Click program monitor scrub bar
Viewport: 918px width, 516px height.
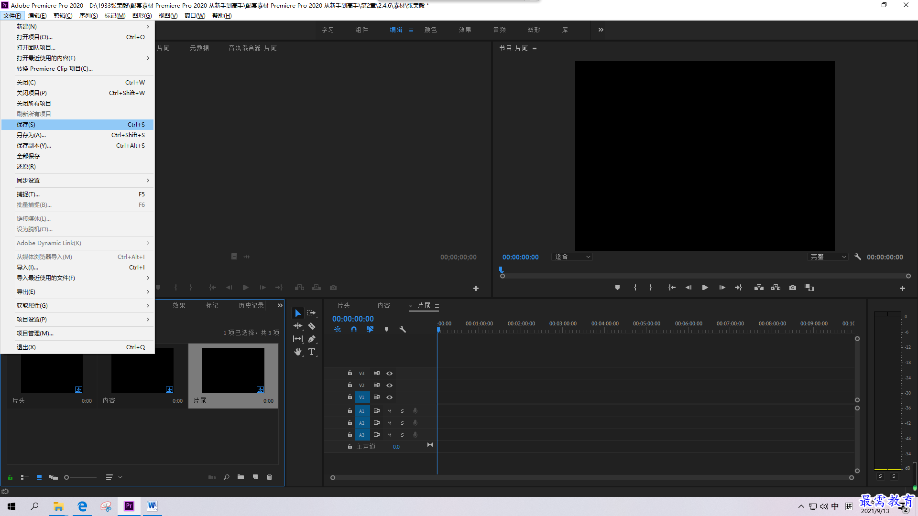pyautogui.click(x=705, y=276)
